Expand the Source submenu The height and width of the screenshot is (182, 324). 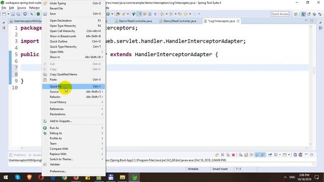pos(73,92)
